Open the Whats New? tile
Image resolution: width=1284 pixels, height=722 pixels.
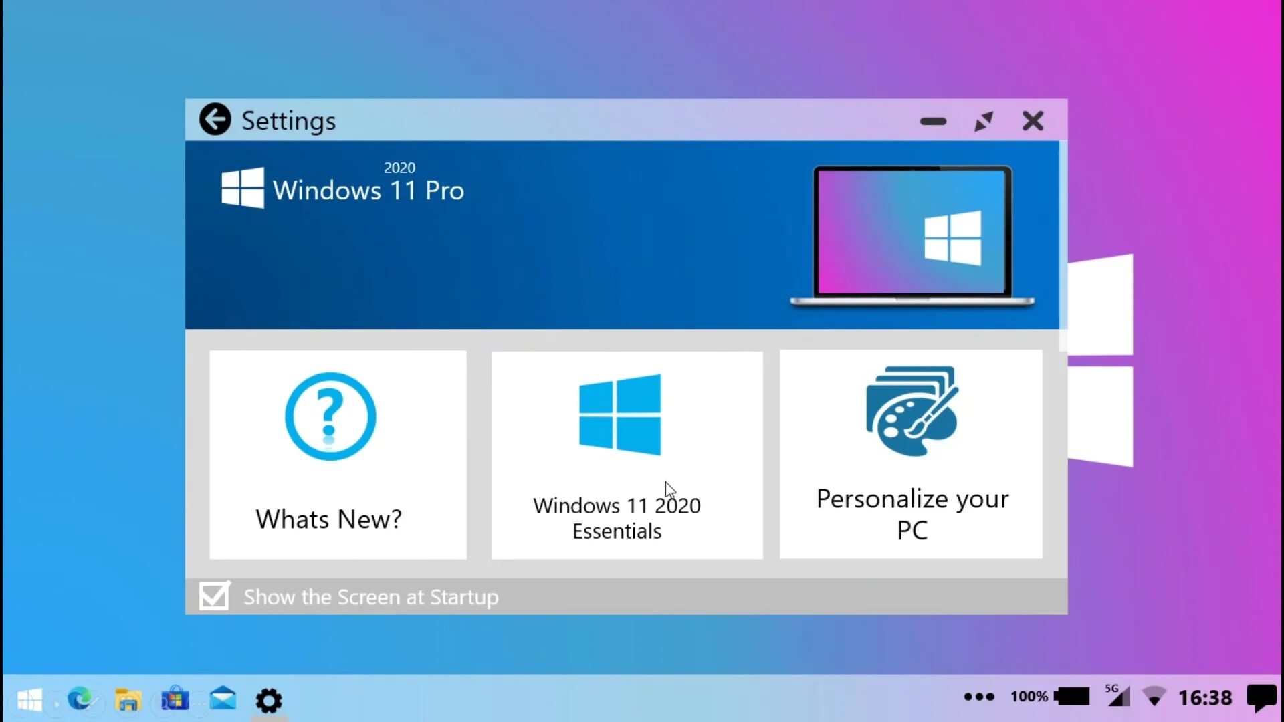coord(338,455)
